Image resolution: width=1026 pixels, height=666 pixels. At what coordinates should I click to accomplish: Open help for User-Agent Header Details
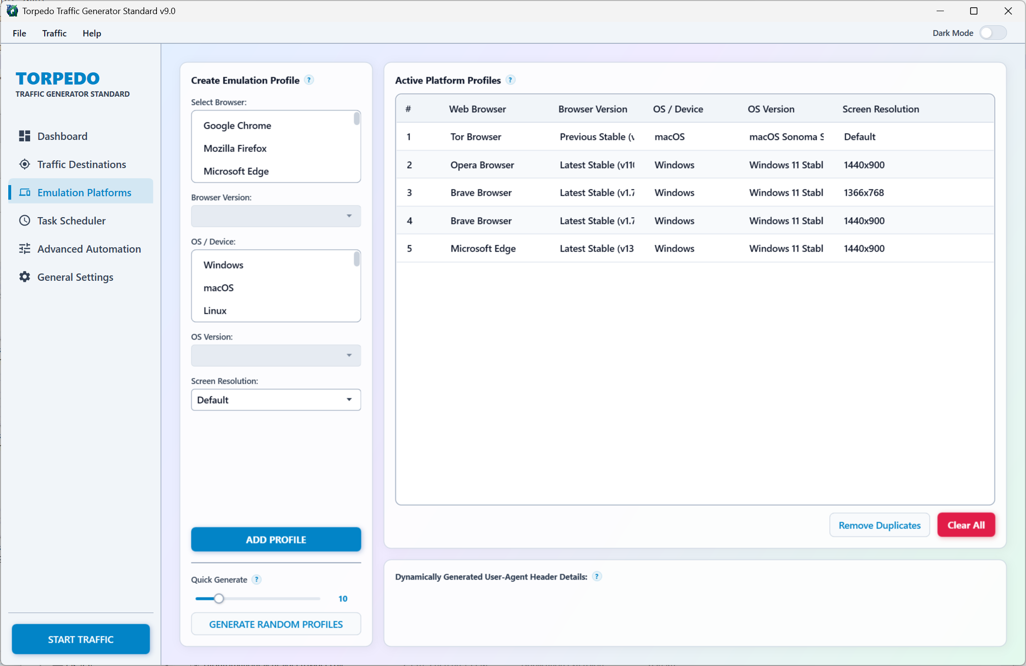[597, 577]
